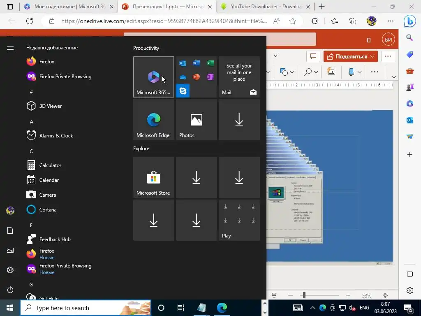
Task: Click the Поделиться share button
Action: point(347,56)
